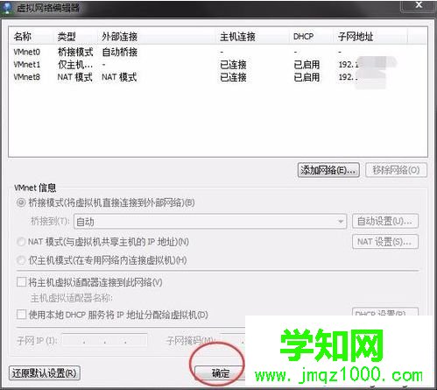Sort by the 类型 column header
This screenshot has width=437, height=390.
pos(76,37)
